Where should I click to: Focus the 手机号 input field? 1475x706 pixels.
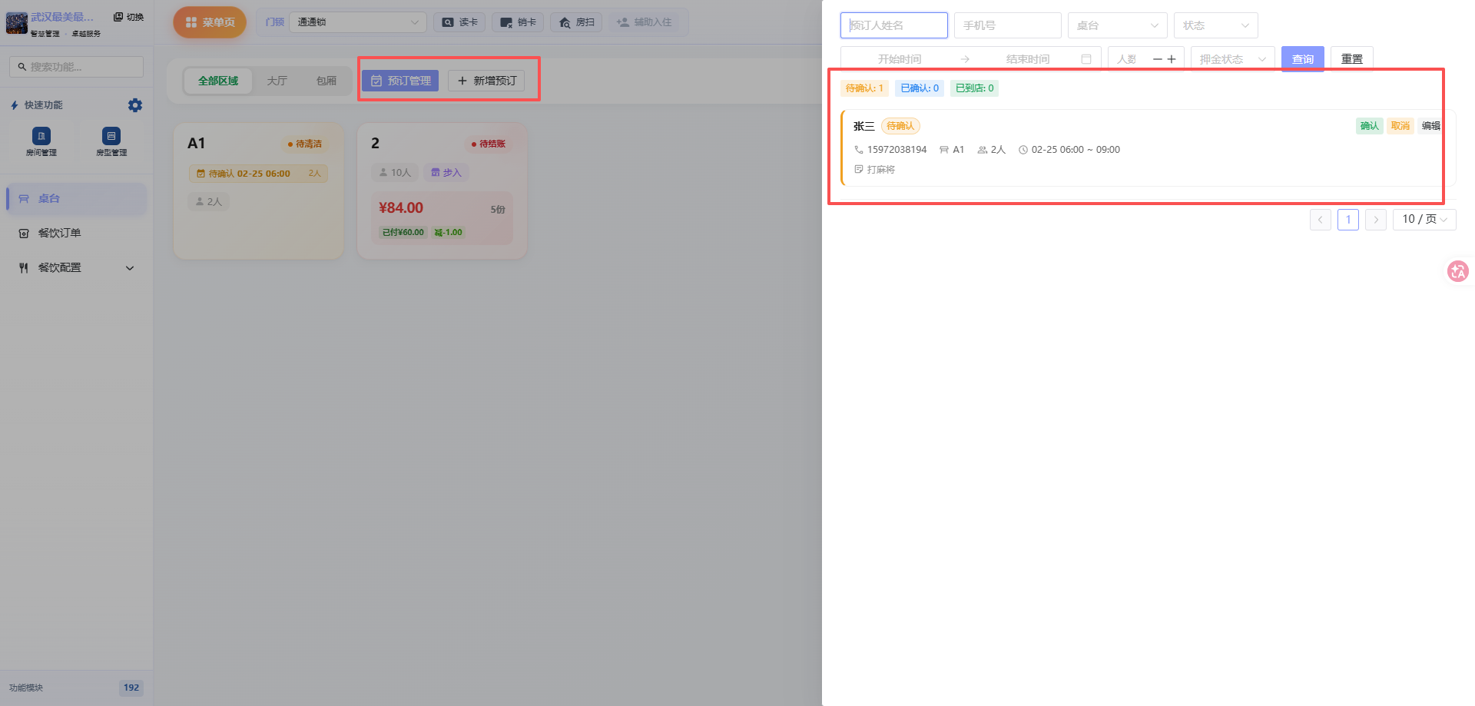pyautogui.click(x=1007, y=25)
